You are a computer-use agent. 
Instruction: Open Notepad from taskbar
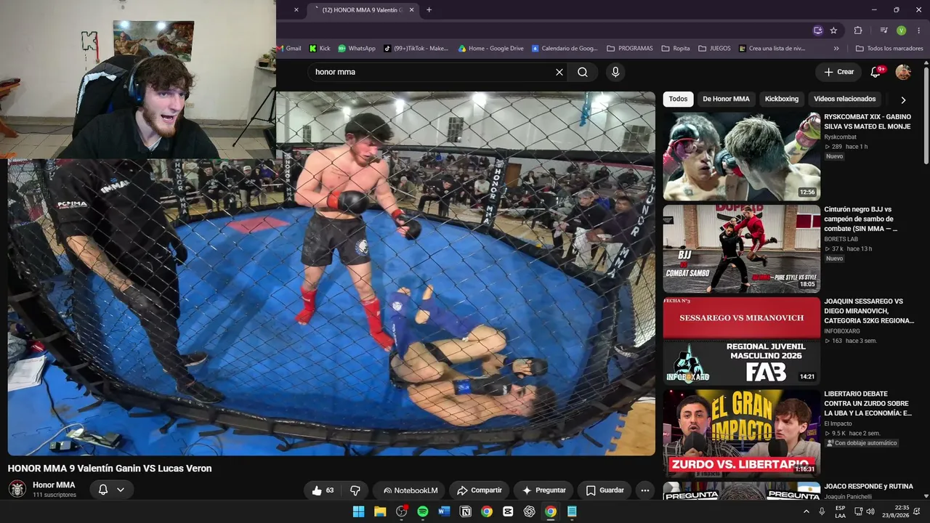pos(572,511)
